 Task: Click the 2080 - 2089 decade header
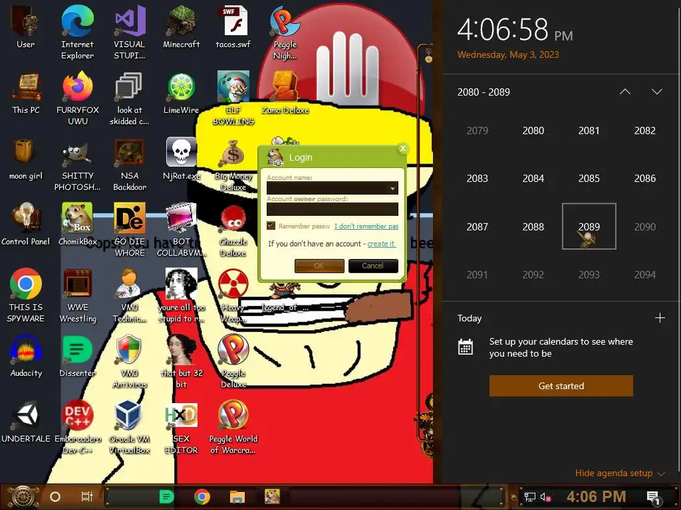(x=483, y=92)
